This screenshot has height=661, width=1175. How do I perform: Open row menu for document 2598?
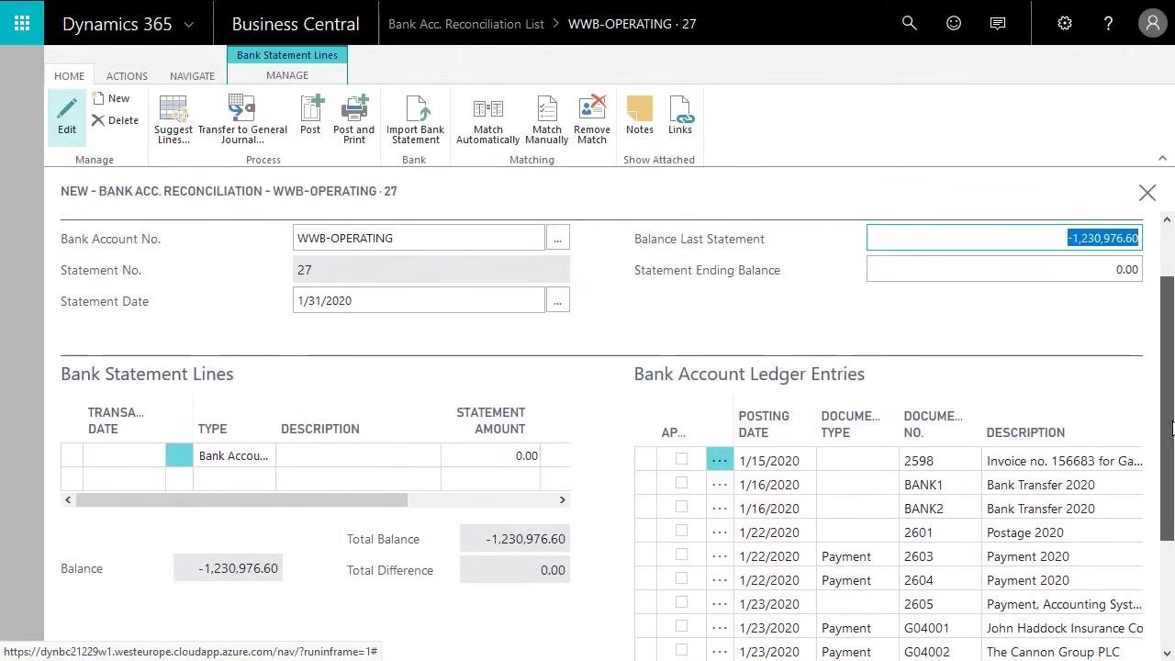click(720, 460)
